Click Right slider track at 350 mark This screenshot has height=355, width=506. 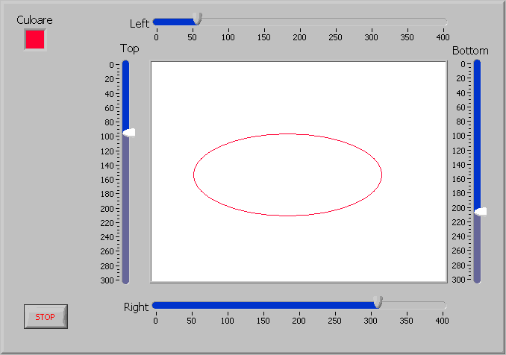(x=406, y=305)
